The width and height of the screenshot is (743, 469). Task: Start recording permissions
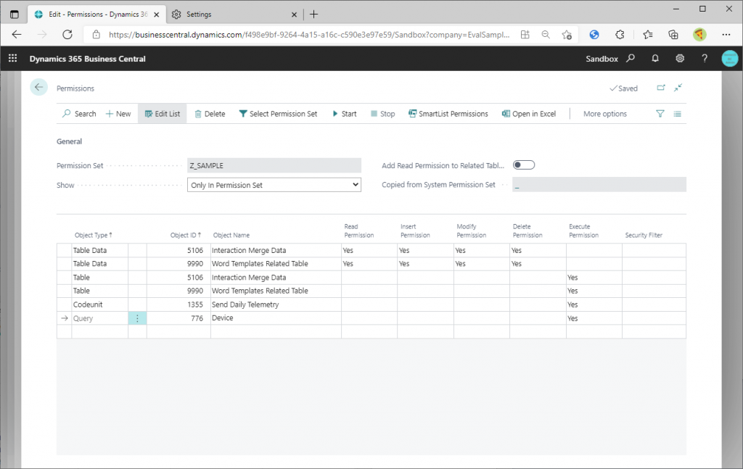(345, 114)
